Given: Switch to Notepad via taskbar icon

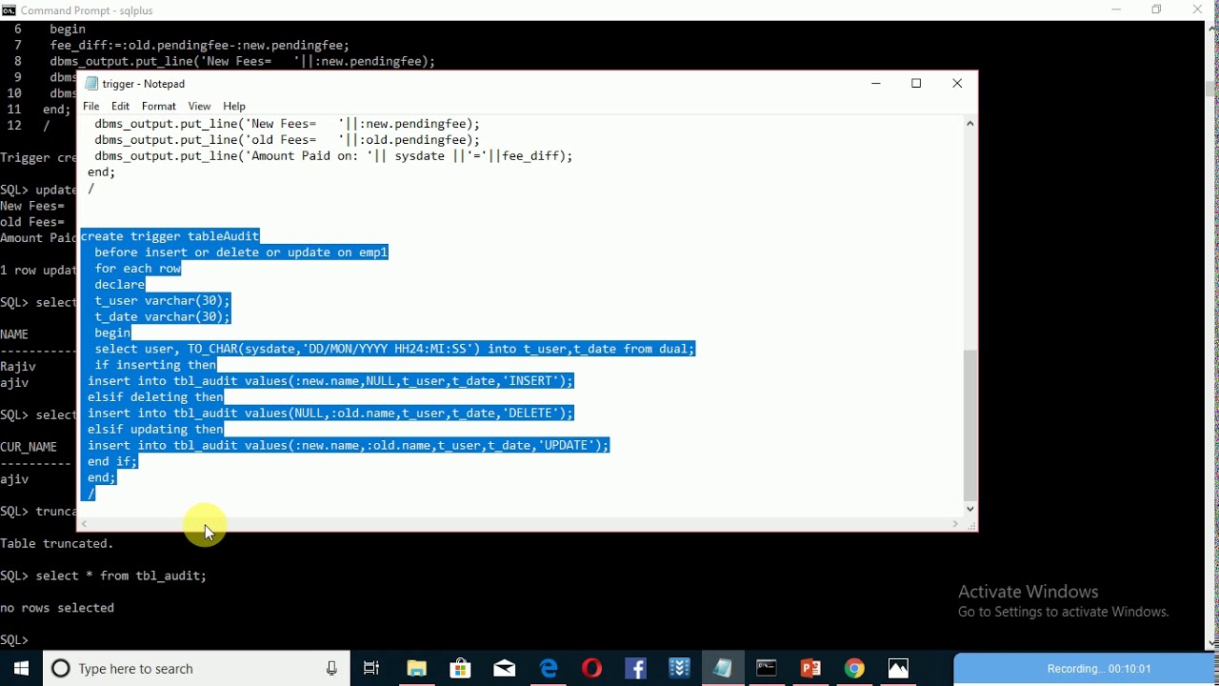Looking at the screenshot, I should [724, 669].
